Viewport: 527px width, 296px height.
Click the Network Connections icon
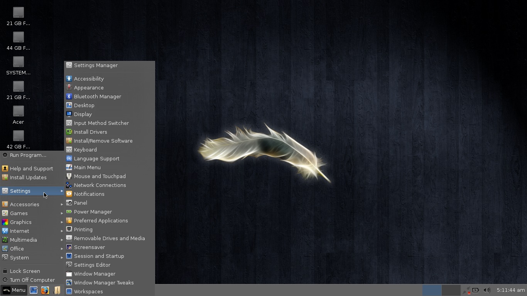(69, 185)
